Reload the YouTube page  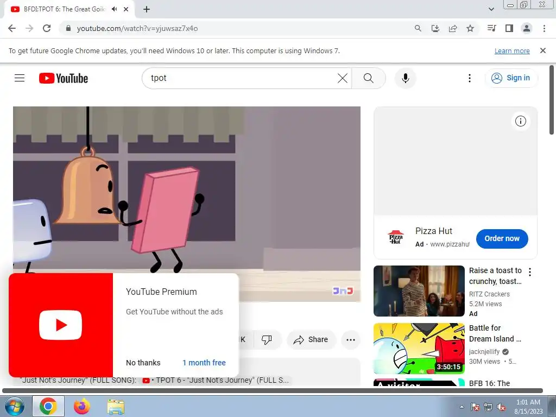point(47,28)
